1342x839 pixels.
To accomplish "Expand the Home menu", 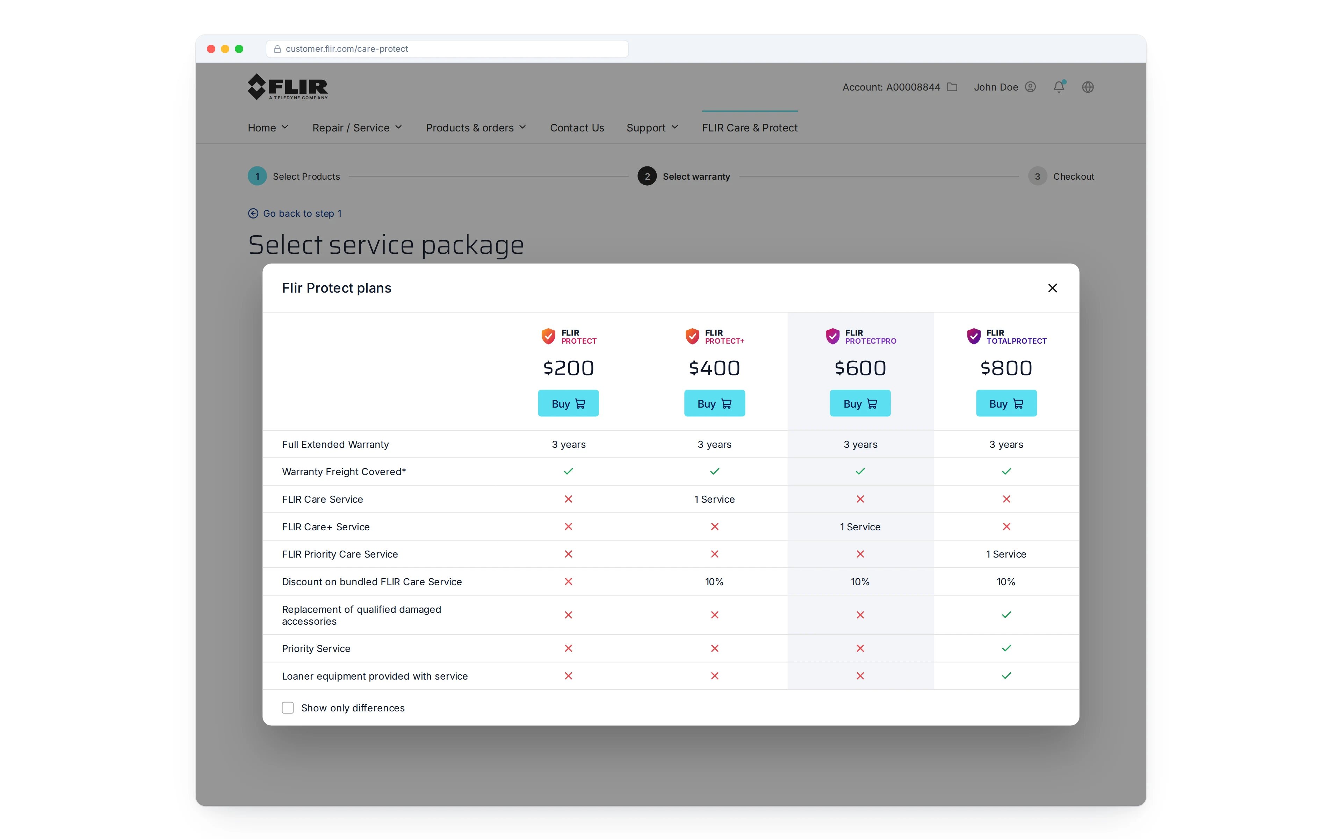I will click(x=268, y=128).
